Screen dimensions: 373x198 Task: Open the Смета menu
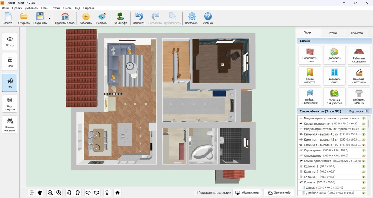click(67, 8)
